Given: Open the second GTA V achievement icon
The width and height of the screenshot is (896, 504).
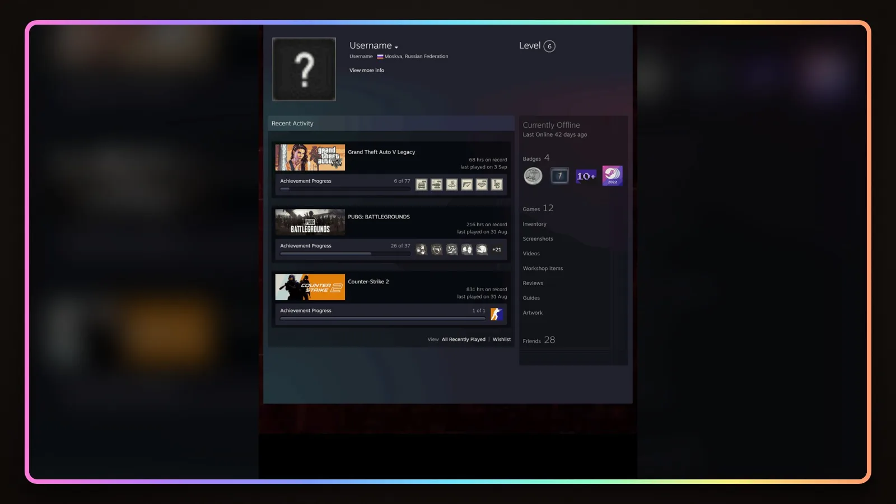Looking at the screenshot, I should [437, 185].
